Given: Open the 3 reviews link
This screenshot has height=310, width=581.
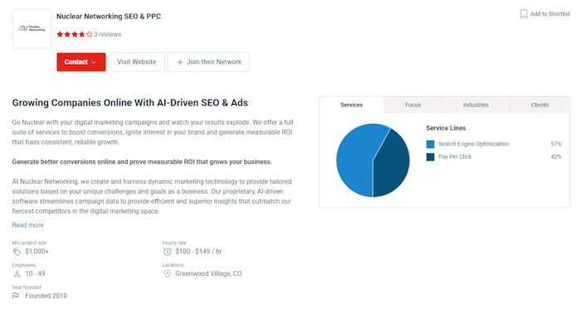Looking at the screenshot, I should click(x=107, y=34).
